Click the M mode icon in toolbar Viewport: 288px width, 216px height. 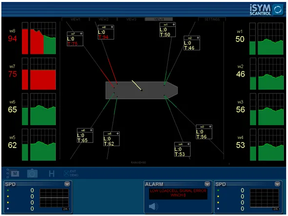coord(15,173)
